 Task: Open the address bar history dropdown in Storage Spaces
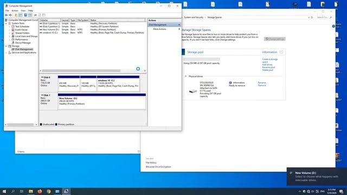coord(309,17)
